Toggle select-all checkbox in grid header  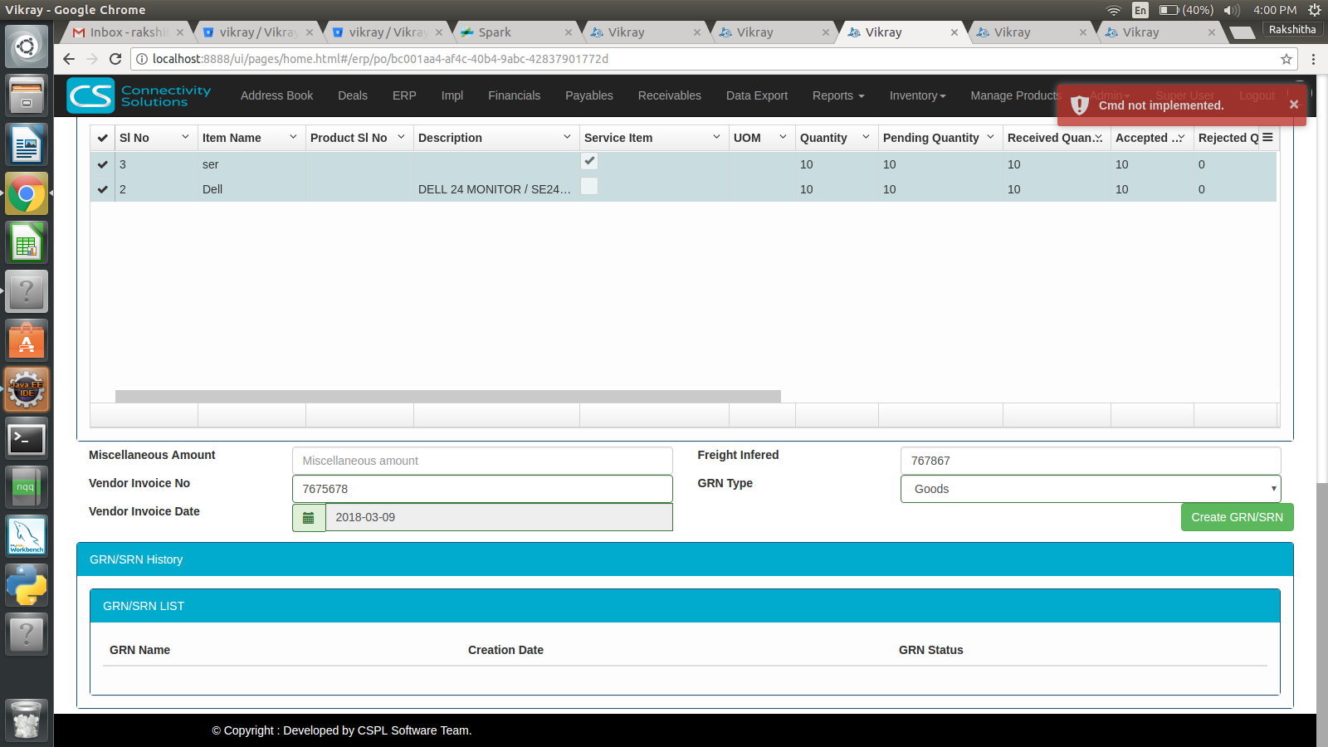point(102,138)
